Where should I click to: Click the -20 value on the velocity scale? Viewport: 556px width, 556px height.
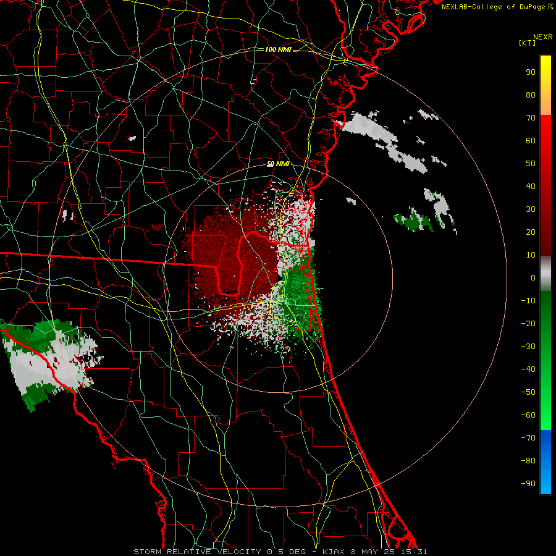[x=528, y=324]
